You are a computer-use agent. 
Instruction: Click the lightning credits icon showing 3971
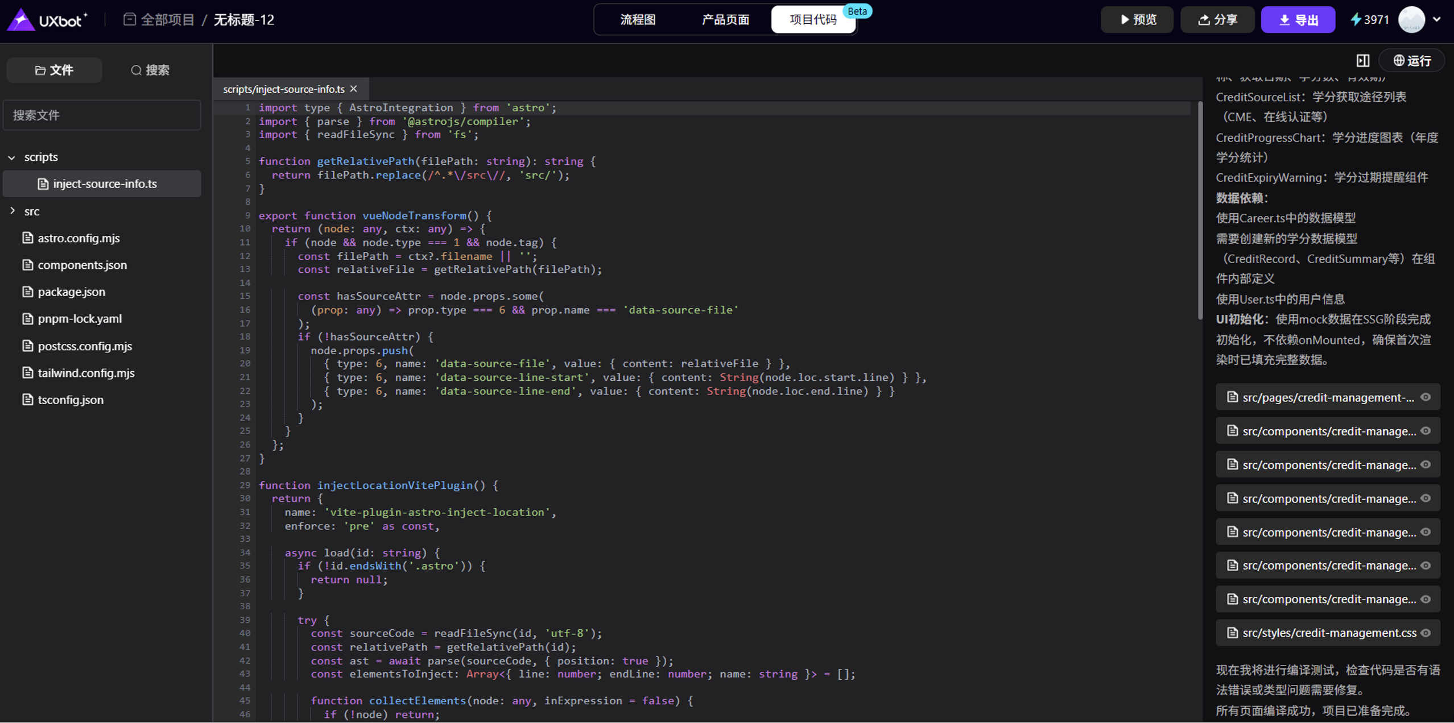[1356, 19]
